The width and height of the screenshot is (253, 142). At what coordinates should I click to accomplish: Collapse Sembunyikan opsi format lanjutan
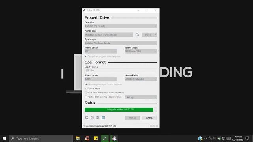click(103, 84)
